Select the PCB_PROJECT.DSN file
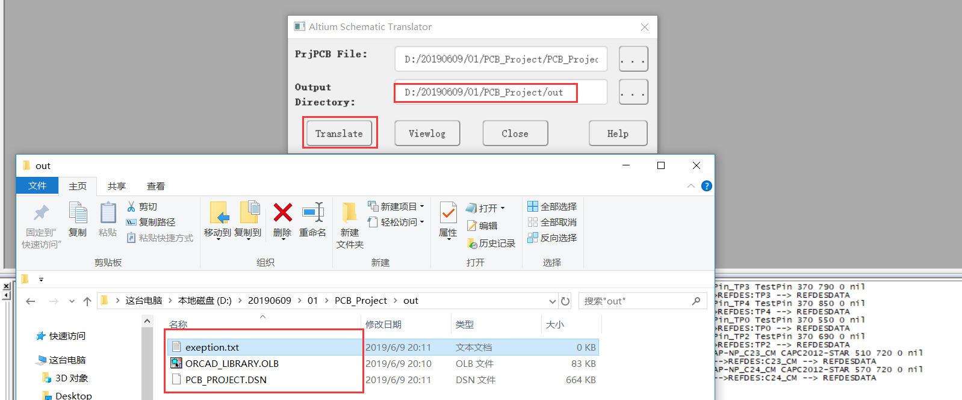Viewport: 962px width, 400px height. coord(226,380)
